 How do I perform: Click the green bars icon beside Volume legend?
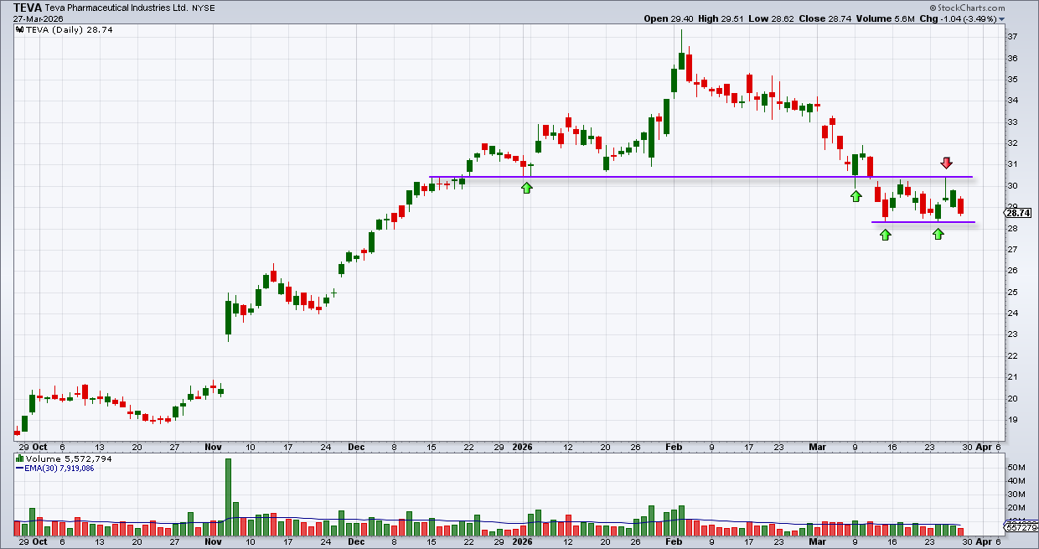pos(19,459)
